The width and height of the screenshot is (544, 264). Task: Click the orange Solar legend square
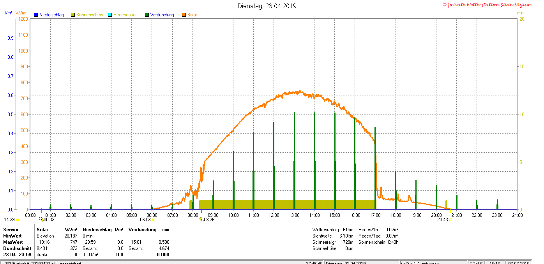click(x=184, y=15)
